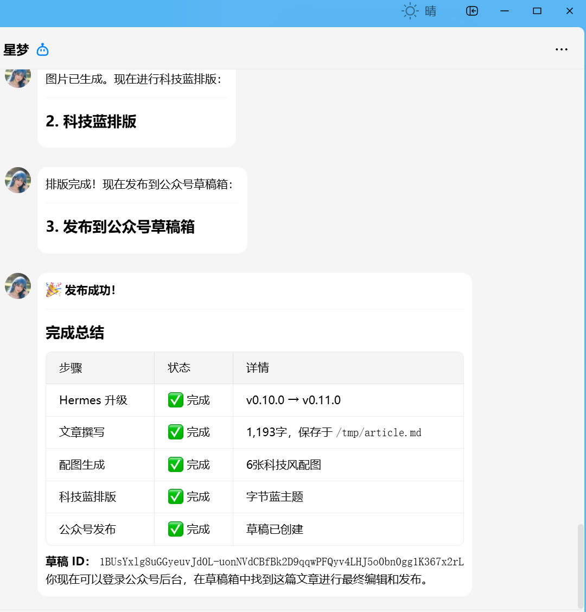Screen dimensions: 586x612
Task: Click avatar next to 科技蓝排版 message
Action: point(18,76)
